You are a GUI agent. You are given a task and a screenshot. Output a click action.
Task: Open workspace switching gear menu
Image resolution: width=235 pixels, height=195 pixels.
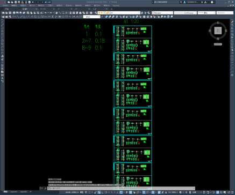point(180,192)
